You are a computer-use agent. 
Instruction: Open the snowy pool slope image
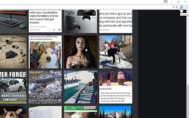tap(81, 87)
